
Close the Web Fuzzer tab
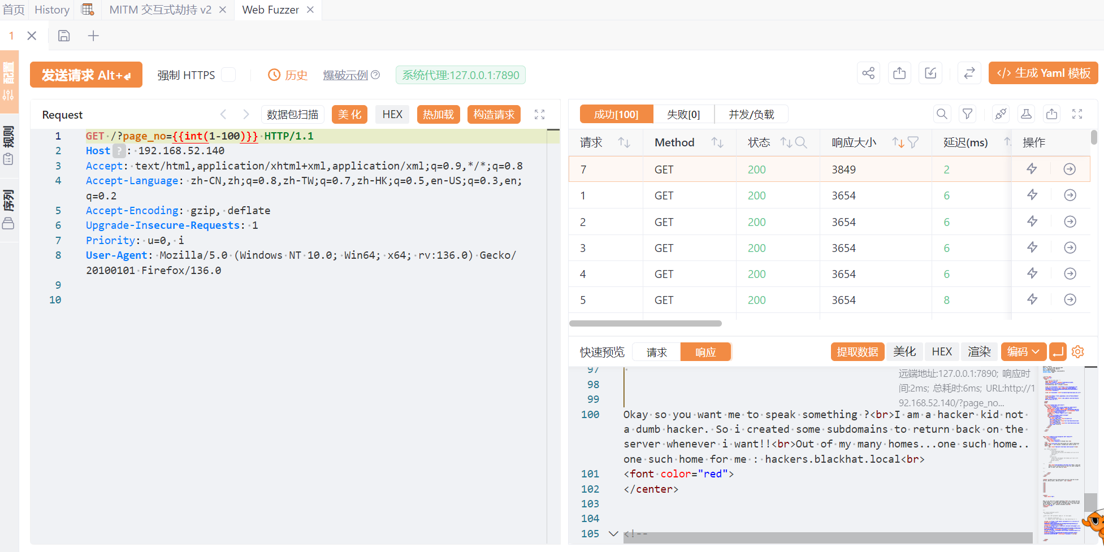pyautogui.click(x=310, y=10)
